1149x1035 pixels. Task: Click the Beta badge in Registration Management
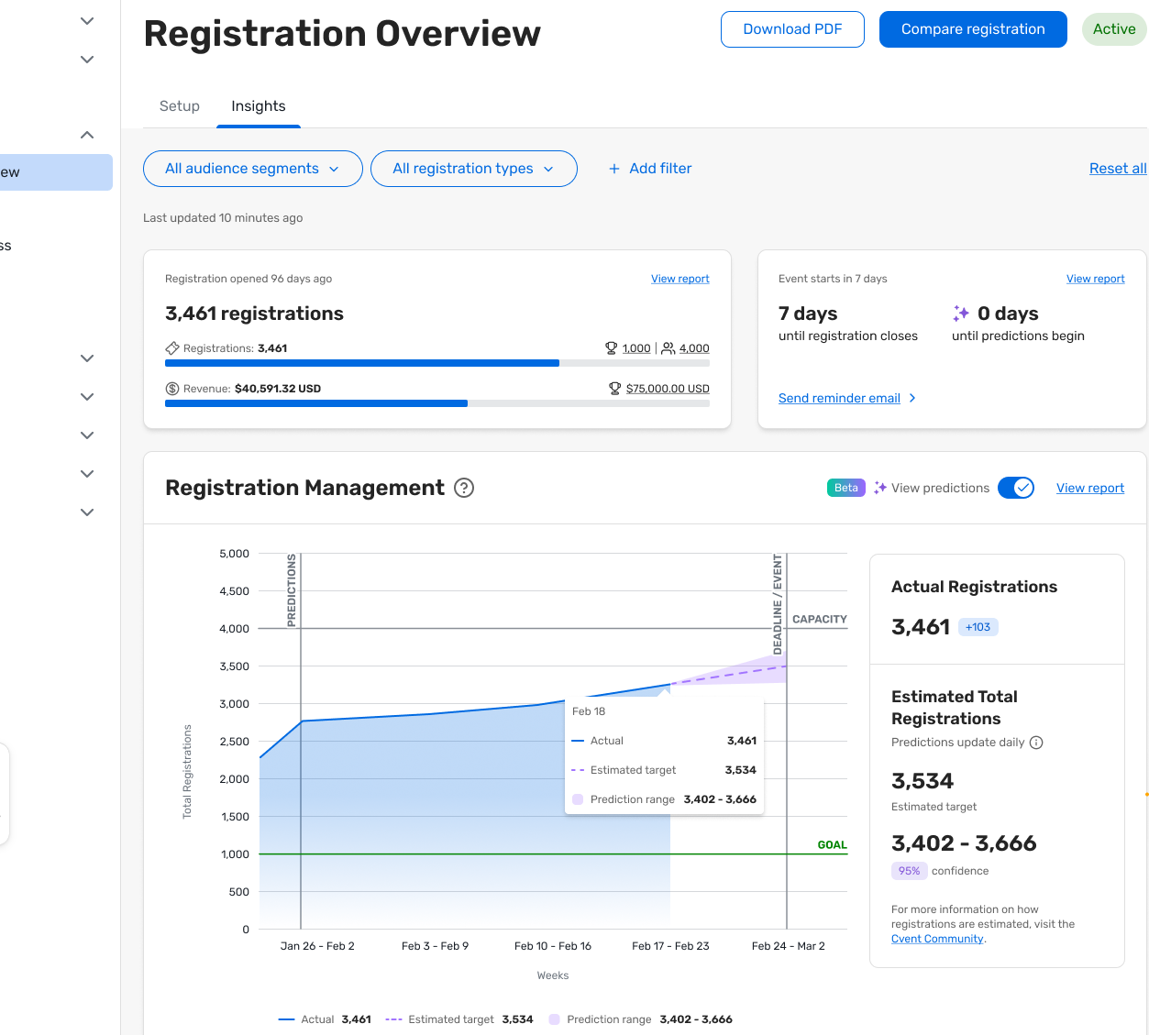tap(845, 488)
